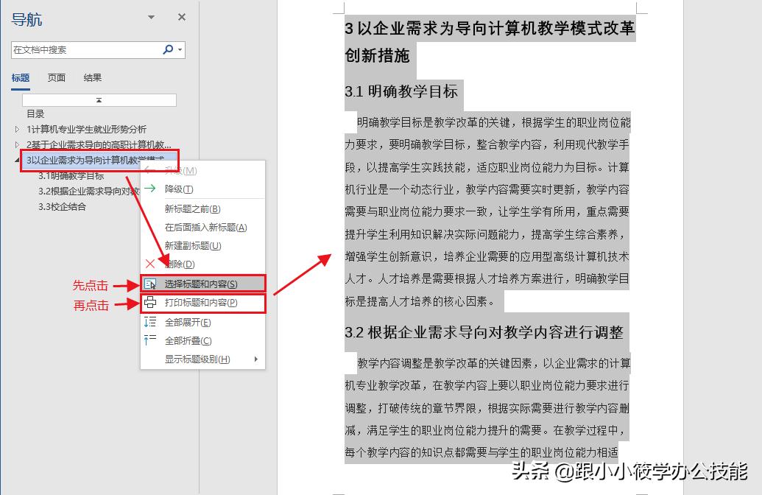This screenshot has height=495, width=762.
Task: Click the 选择标题和内容 selection icon
Action: pyautogui.click(x=149, y=282)
